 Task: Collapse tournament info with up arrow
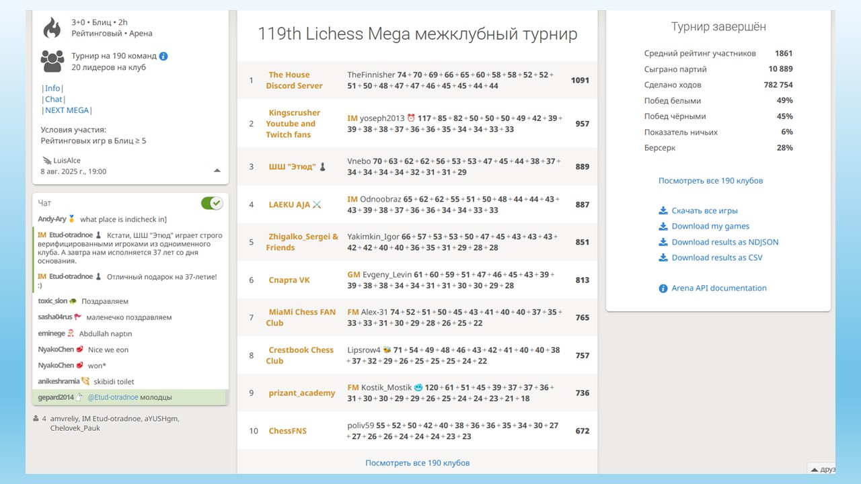(217, 171)
